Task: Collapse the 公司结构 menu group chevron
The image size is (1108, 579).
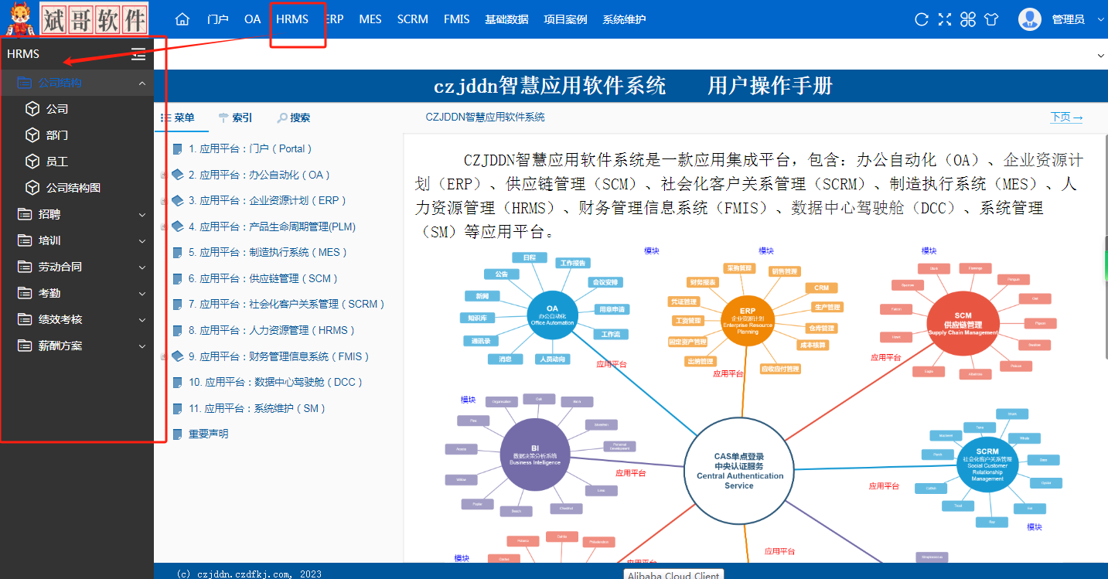Action: click(x=142, y=83)
